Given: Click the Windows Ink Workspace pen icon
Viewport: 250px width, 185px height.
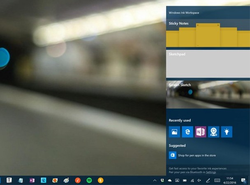Looking at the screenshot, I should coord(208,180).
